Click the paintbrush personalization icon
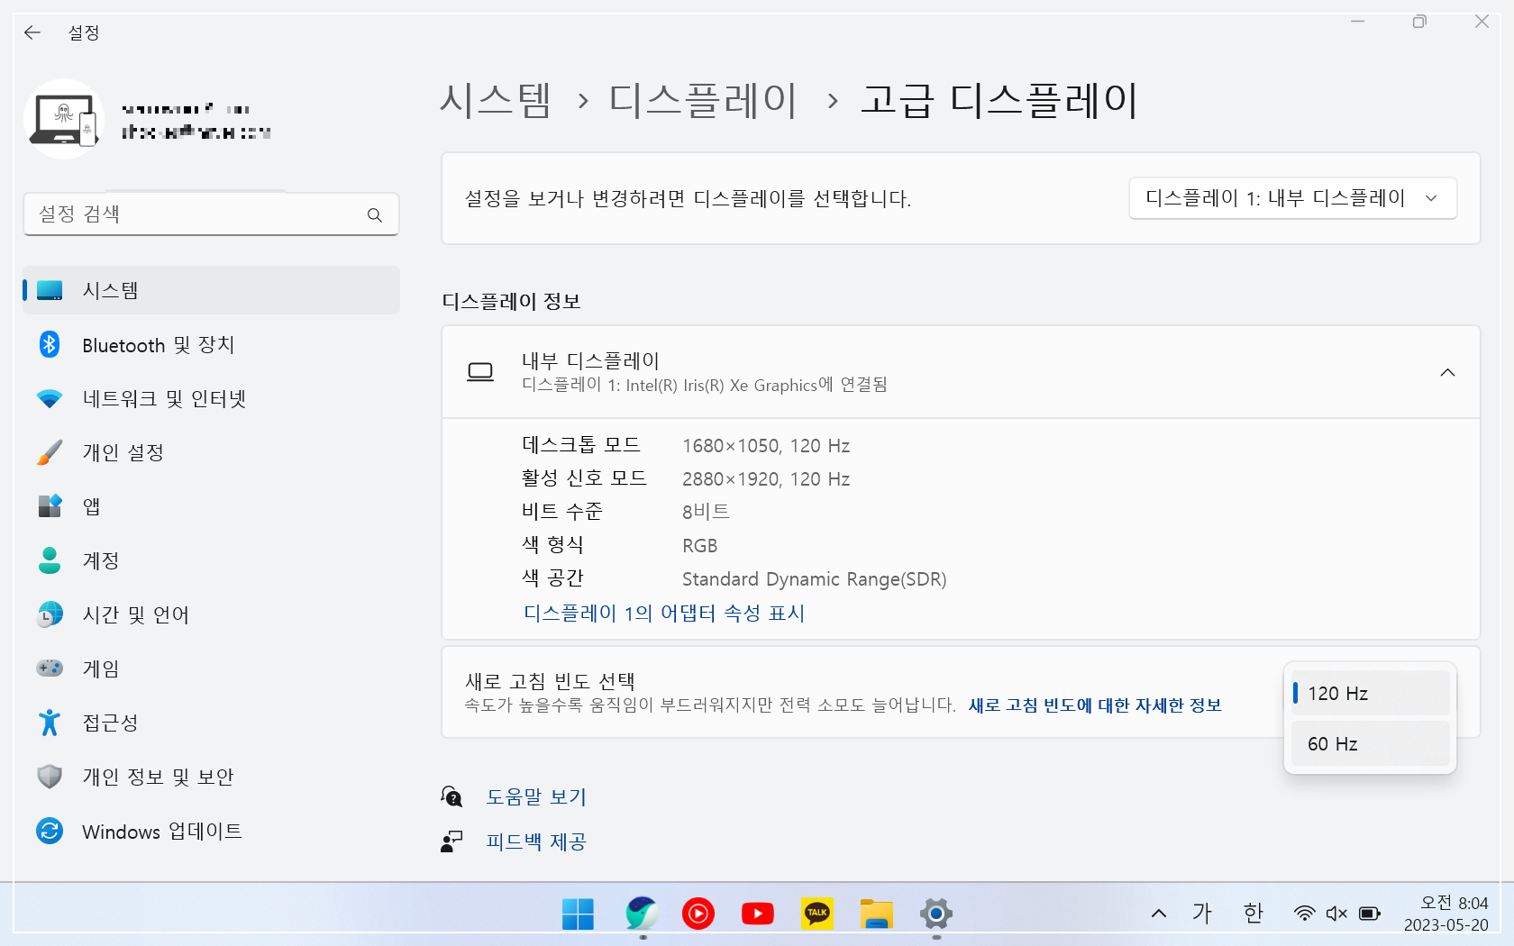Screen dimensions: 1514x946 50,452
